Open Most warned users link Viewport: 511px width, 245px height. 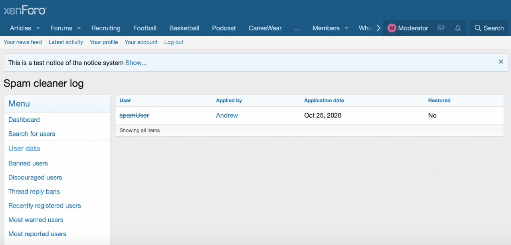pyautogui.click(x=36, y=220)
